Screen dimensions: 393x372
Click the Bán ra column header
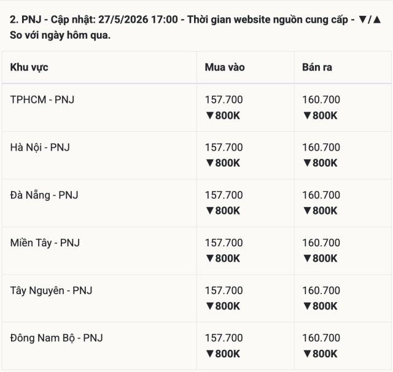(x=317, y=67)
